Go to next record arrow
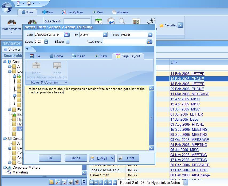The width and height of the screenshot is (228, 186). point(105,182)
